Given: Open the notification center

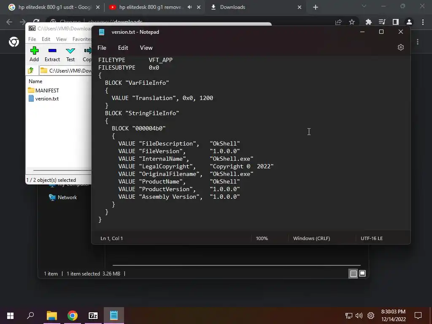Looking at the screenshot, I should tap(418, 316).
